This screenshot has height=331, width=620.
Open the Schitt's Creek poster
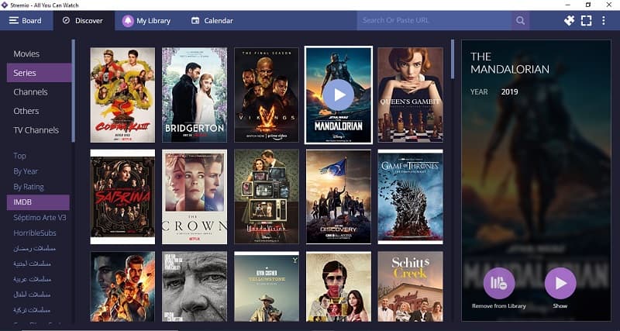click(x=411, y=287)
